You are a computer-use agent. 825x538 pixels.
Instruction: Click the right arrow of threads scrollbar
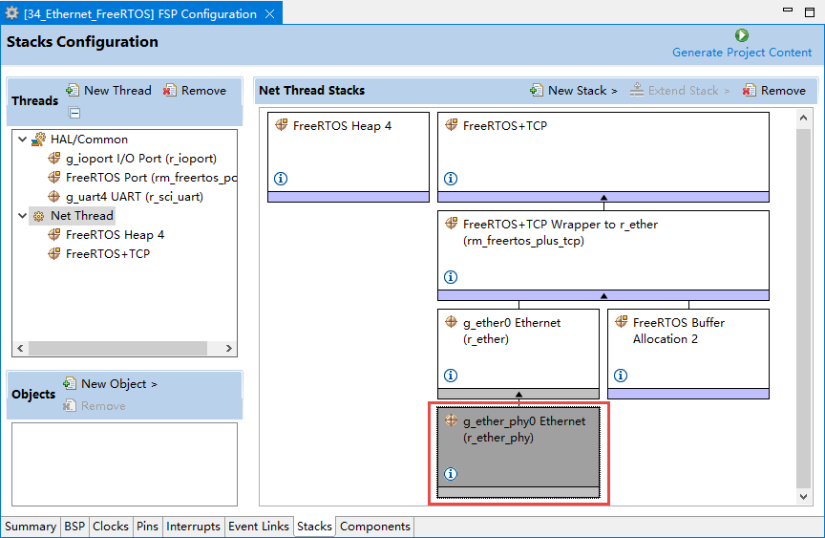coord(229,348)
